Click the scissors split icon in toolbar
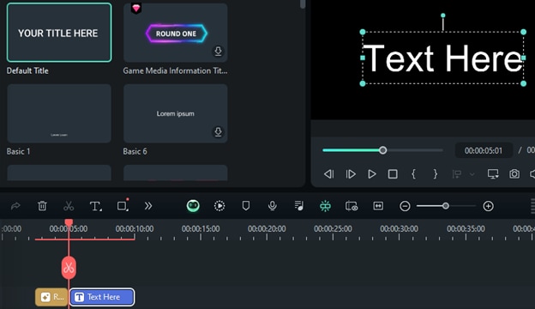This screenshot has height=309, width=535. pyautogui.click(x=69, y=206)
